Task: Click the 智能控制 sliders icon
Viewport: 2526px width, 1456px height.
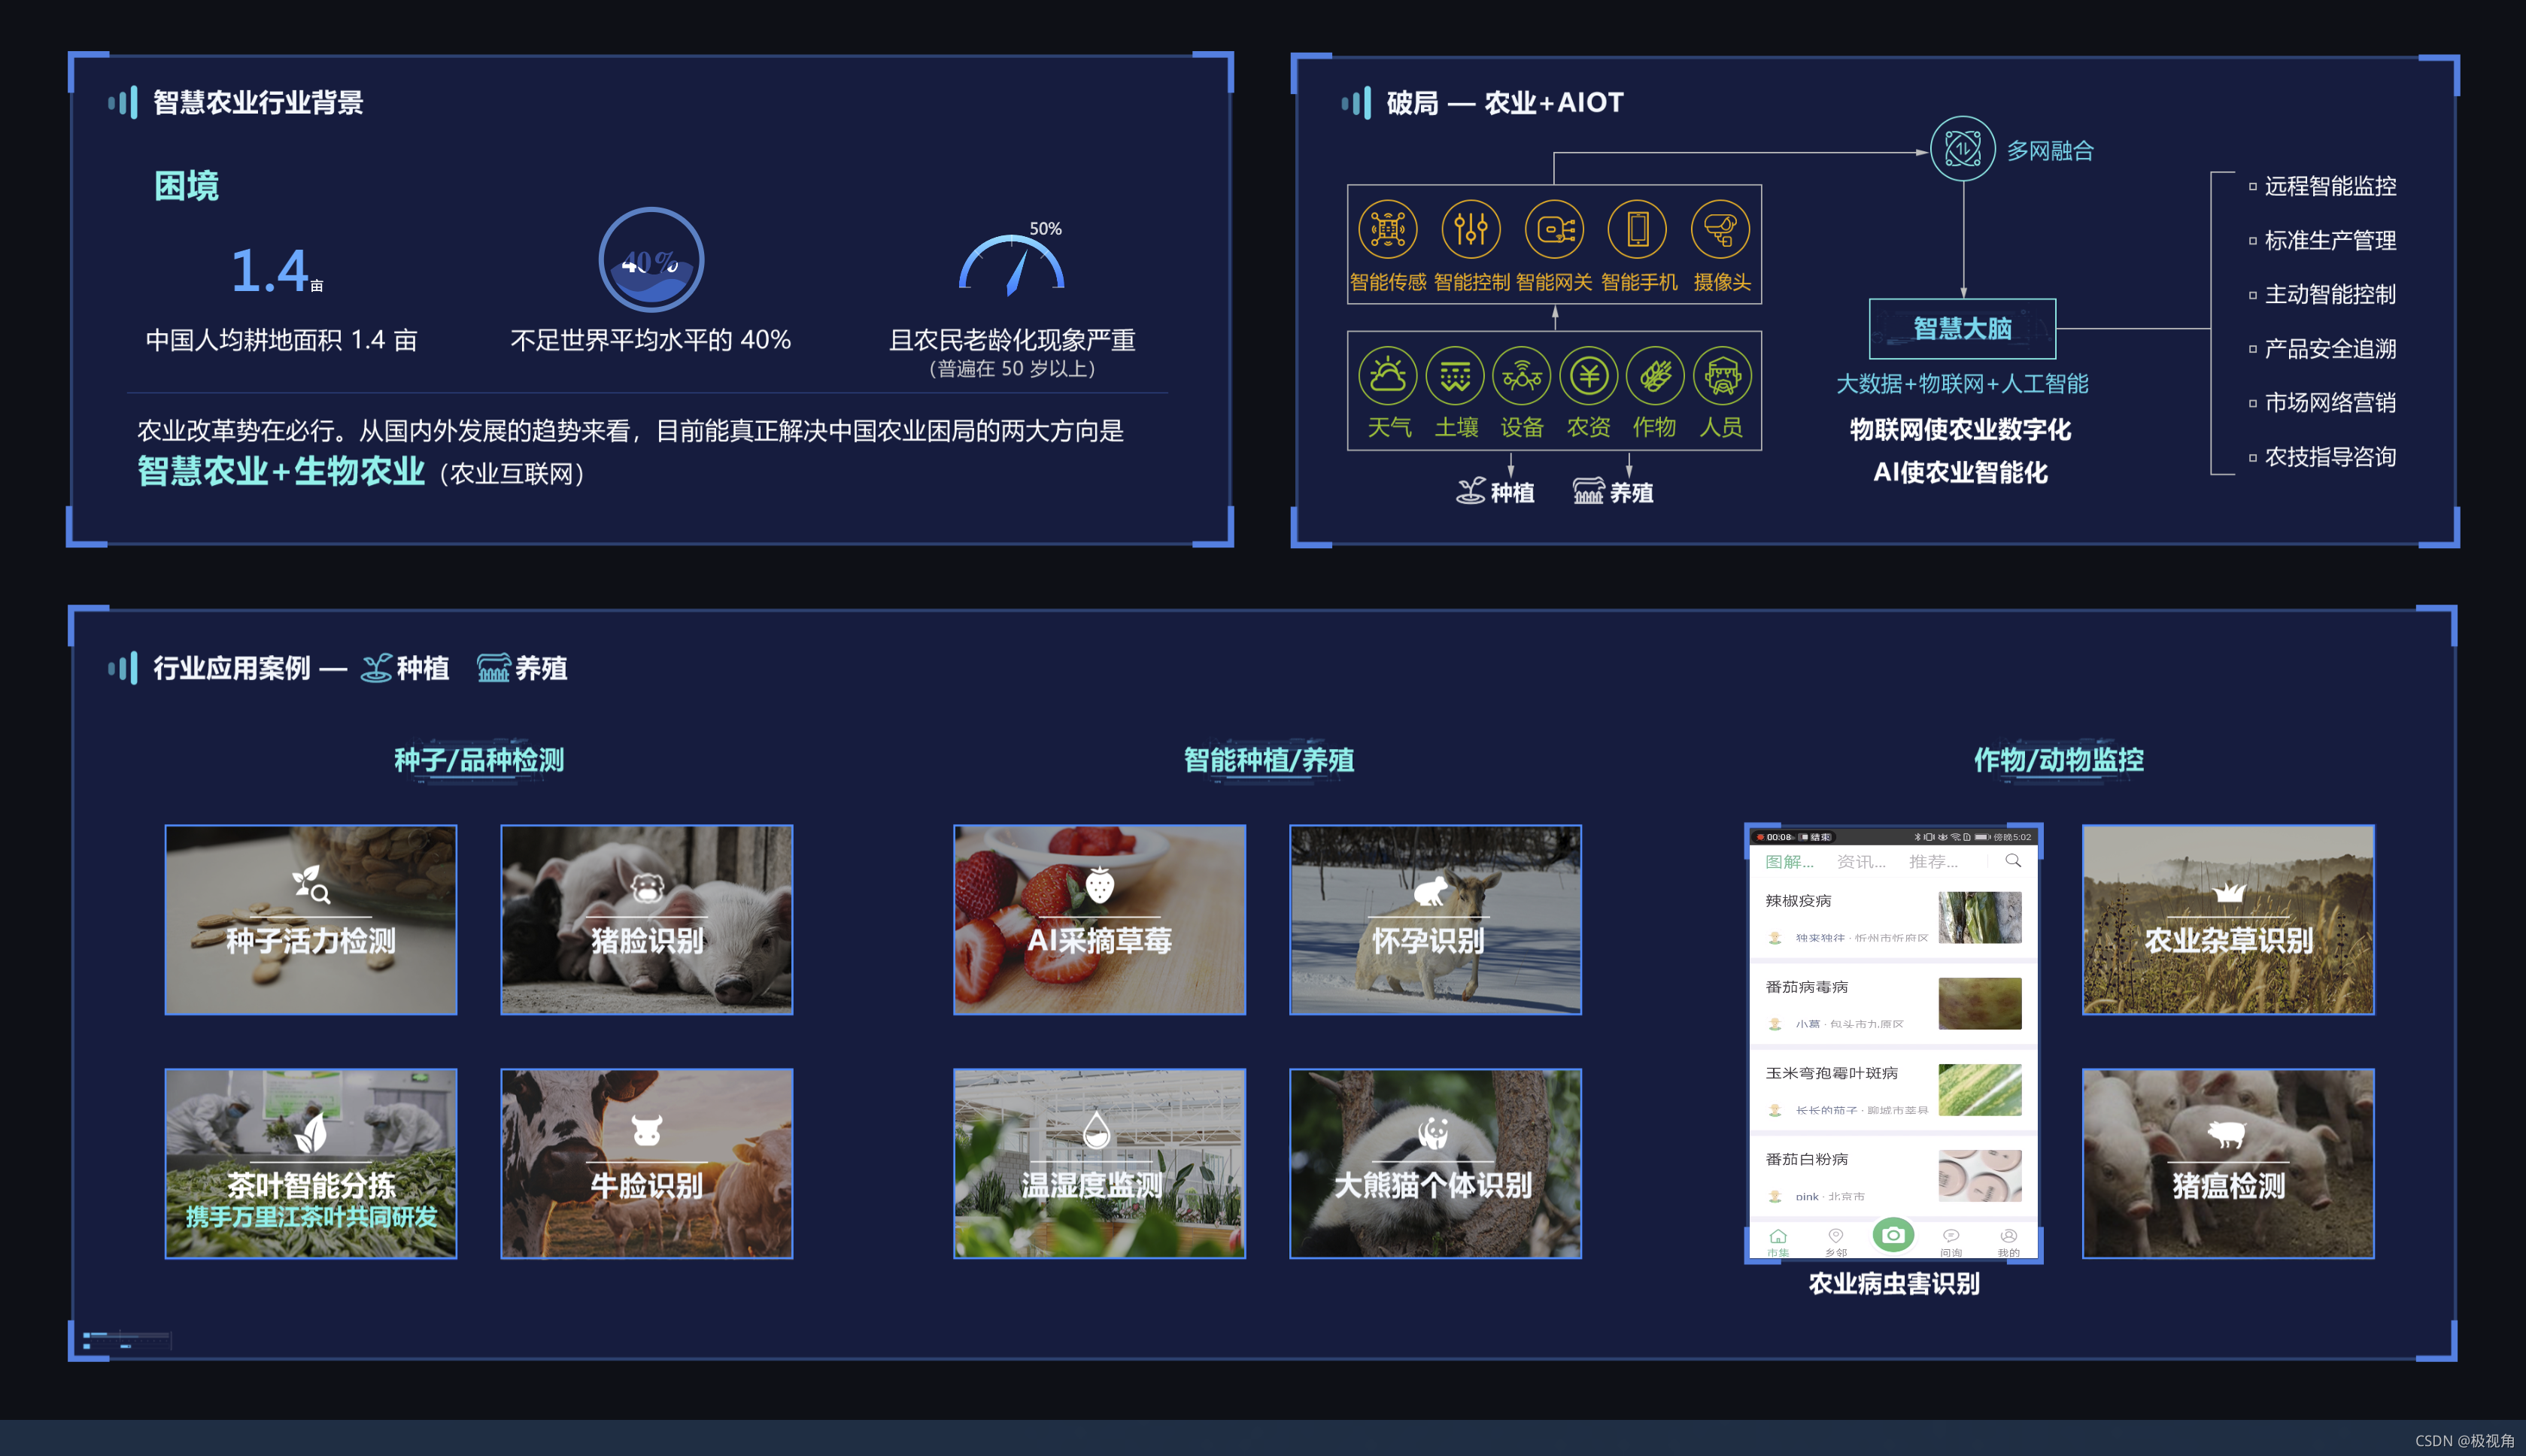Action: [x=1470, y=230]
